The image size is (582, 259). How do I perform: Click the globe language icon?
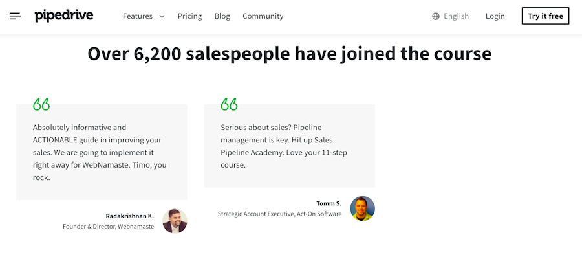click(x=436, y=16)
